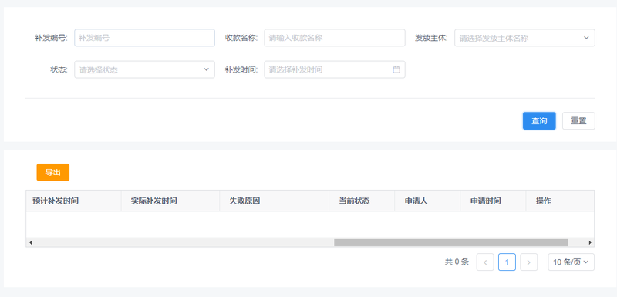Image resolution: width=617 pixels, height=297 pixels.
Task: Click the 共 0 条 total count text
Action: tap(457, 262)
